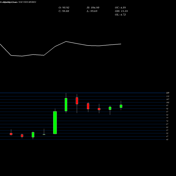Screen dimensions: 176x176
Task: Click the 47 price axis label
Action: tap(167, 137)
